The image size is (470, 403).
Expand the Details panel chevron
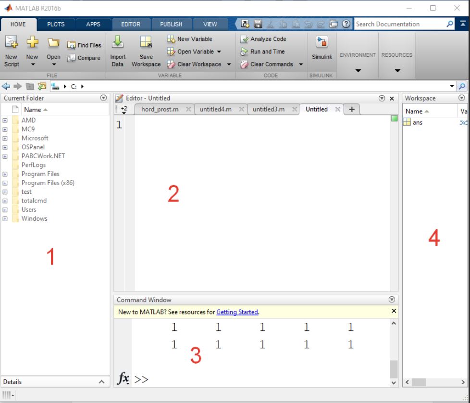tap(101, 382)
